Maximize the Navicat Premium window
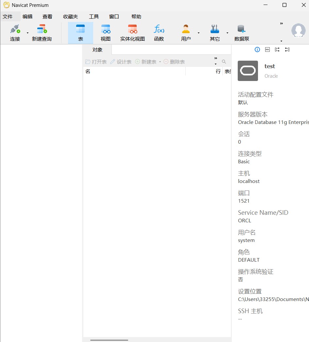 tap(284, 5)
